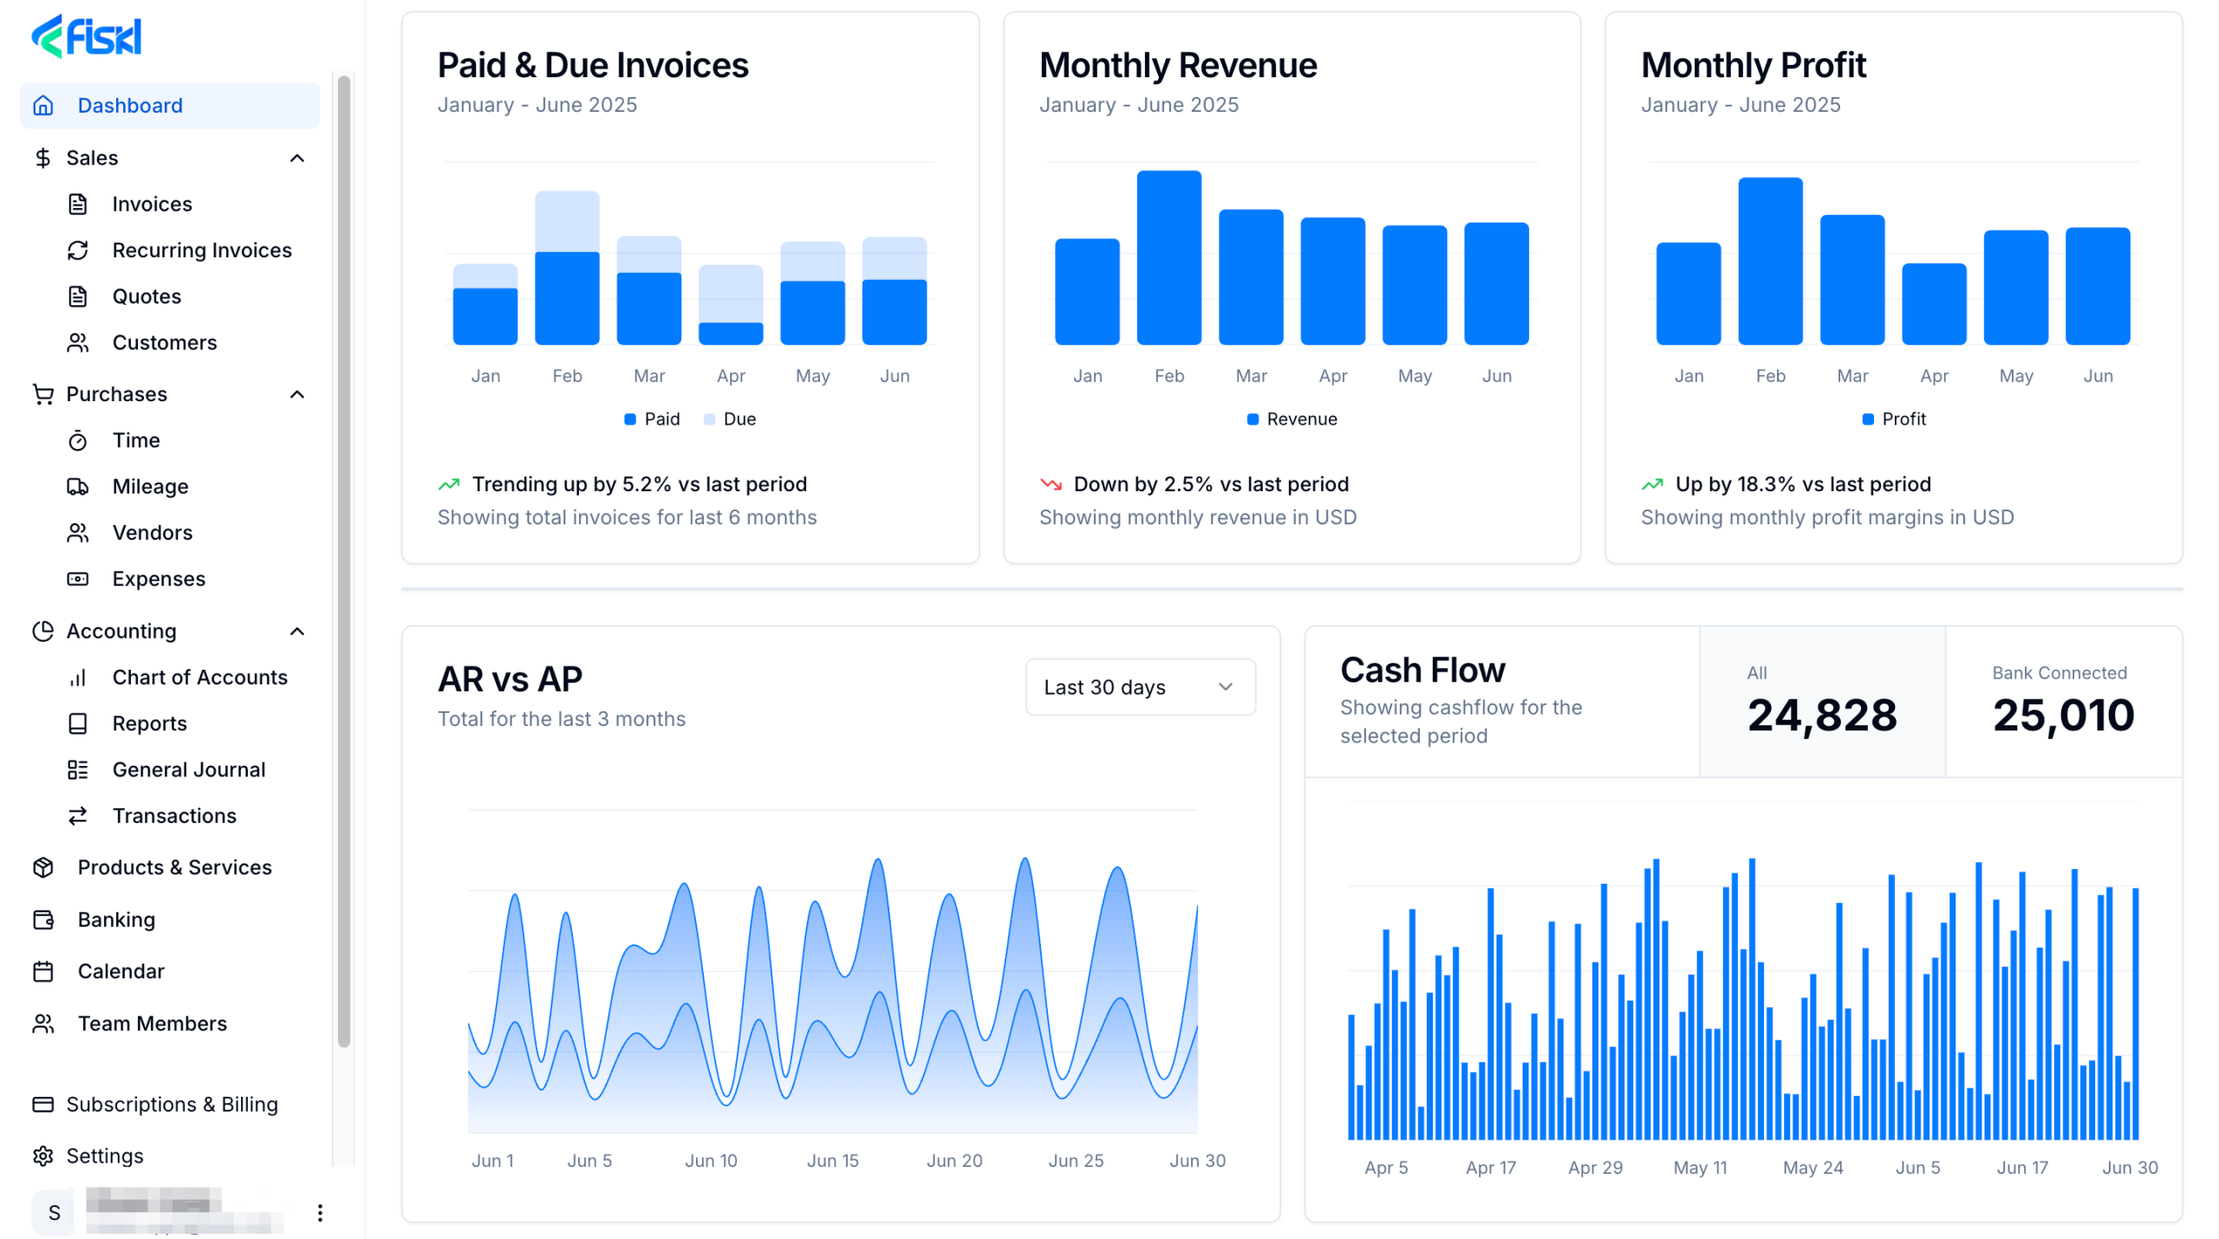Click the Fiskl logo
Image resolution: width=2219 pixels, height=1239 pixels.
tap(87, 36)
